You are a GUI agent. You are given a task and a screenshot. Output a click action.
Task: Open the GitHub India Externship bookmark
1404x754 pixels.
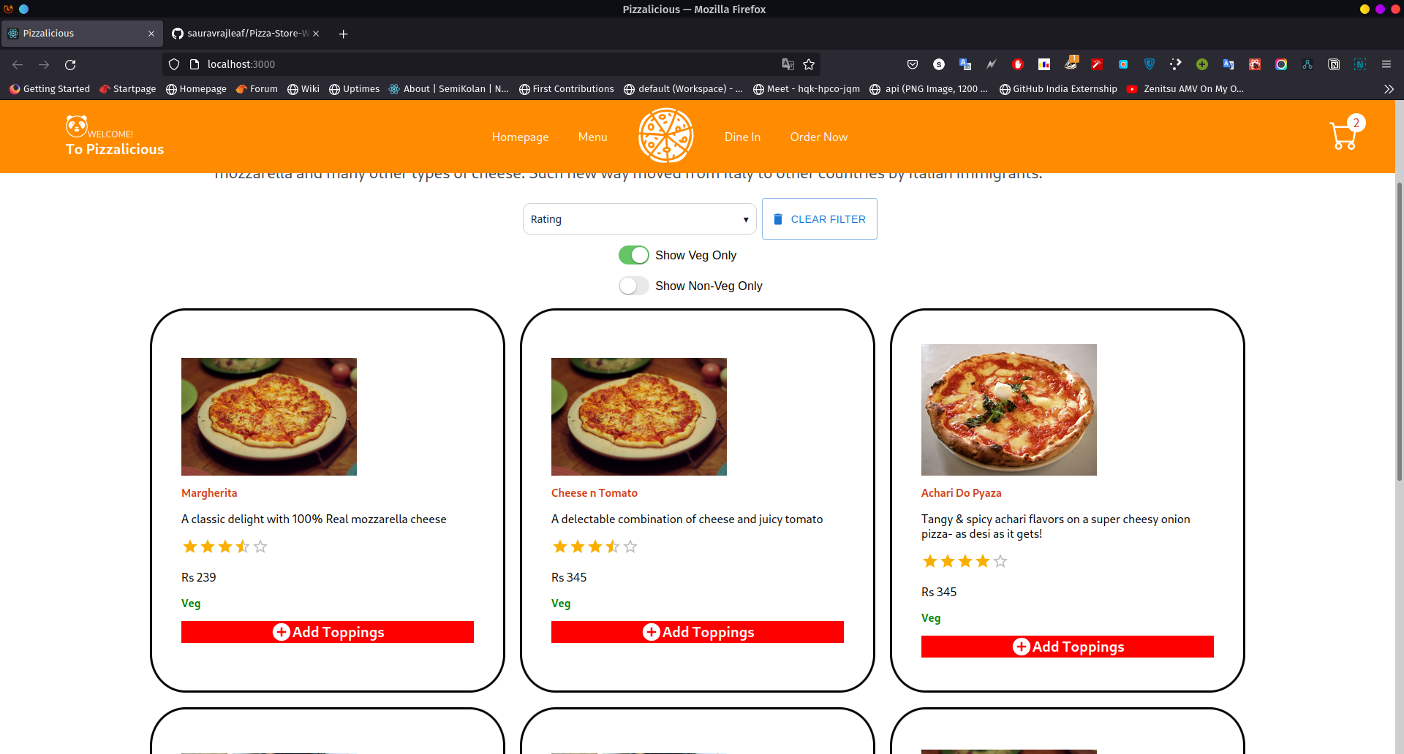[1058, 89]
